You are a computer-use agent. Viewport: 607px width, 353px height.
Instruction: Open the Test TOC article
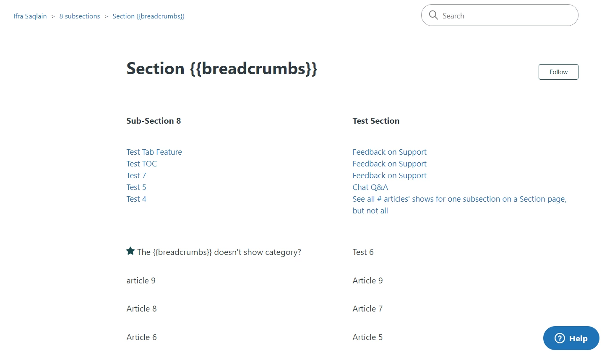(x=141, y=164)
